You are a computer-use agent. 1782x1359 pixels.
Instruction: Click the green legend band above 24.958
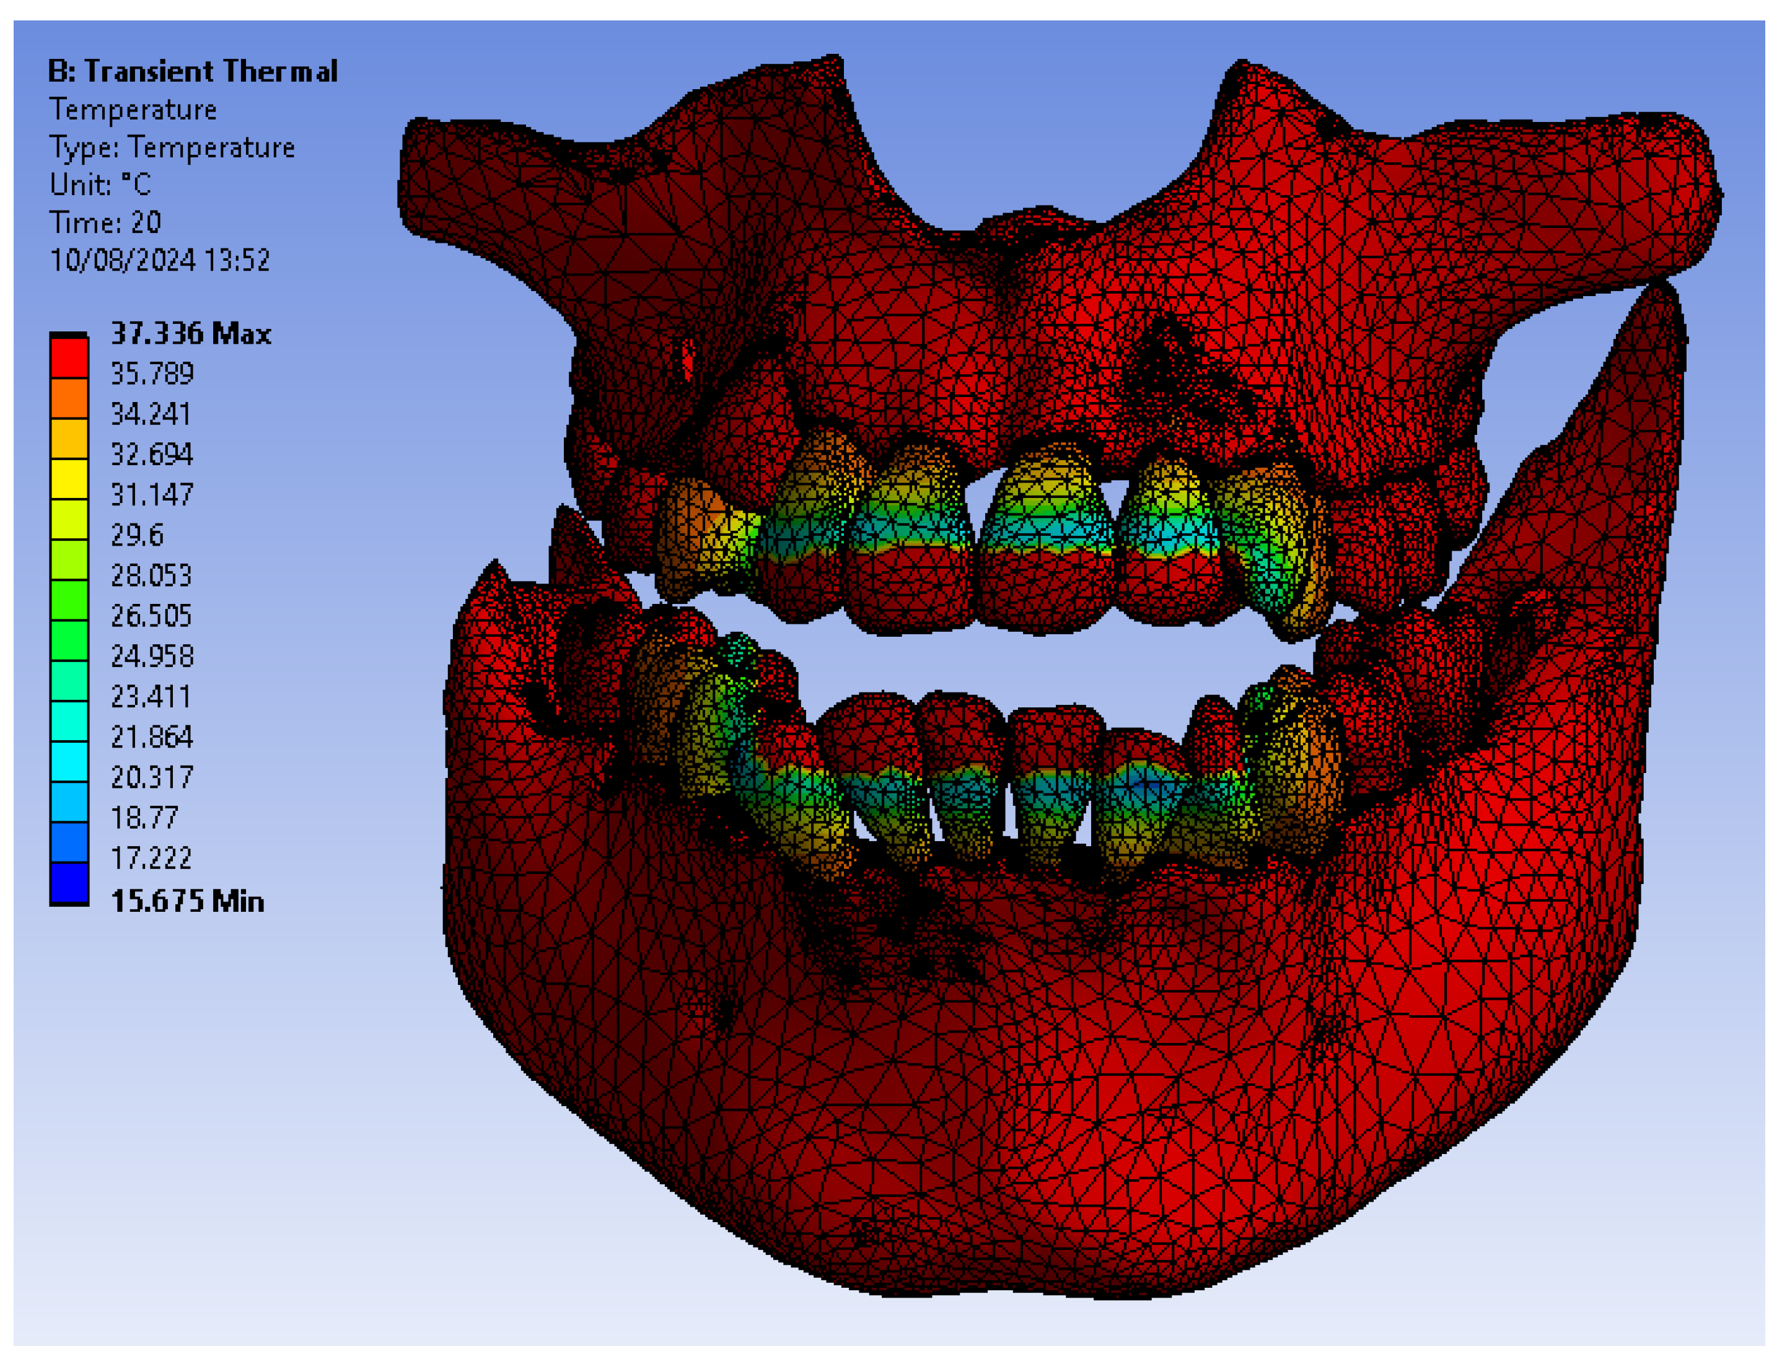click(x=69, y=642)
